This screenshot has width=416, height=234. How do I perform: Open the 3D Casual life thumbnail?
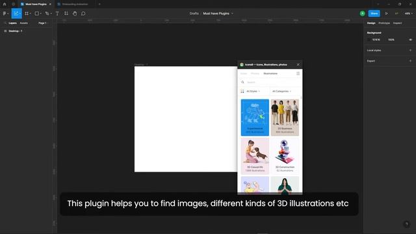255,156
